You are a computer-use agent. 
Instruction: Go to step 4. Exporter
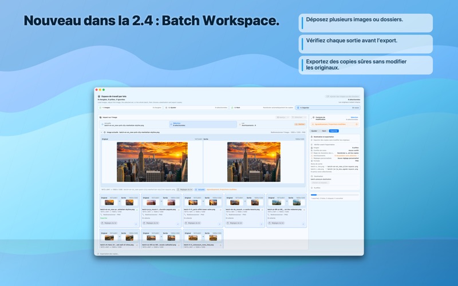coord(327,108)
